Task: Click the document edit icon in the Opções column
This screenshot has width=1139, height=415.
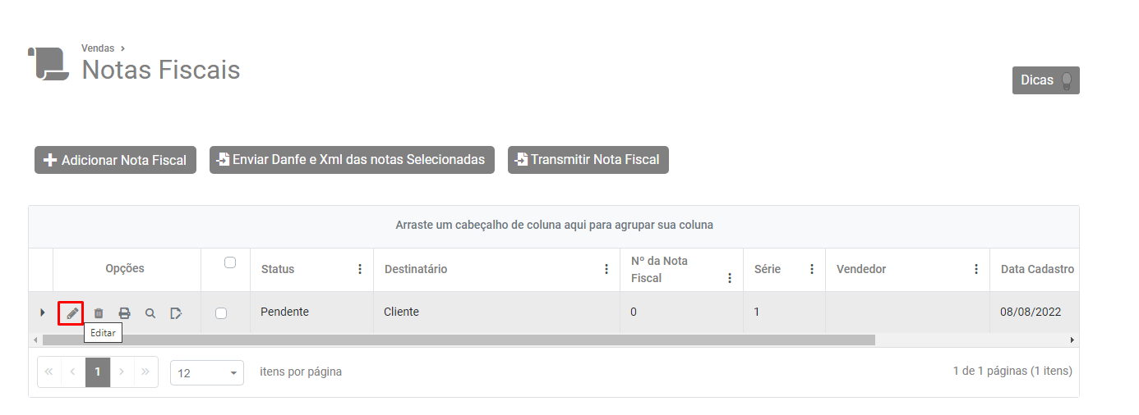Action: tap(176, 312)
